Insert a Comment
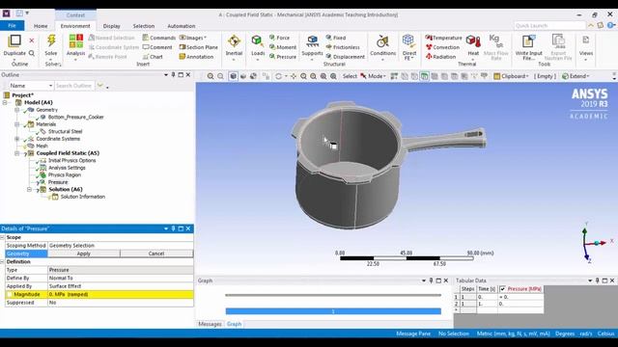 157,47
